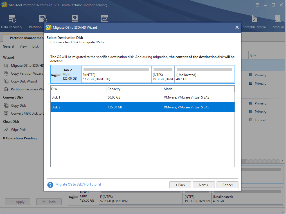This screenshot has width=286, height=214.
Task: Cancel the migration wizard
Action: pos(228,185)
